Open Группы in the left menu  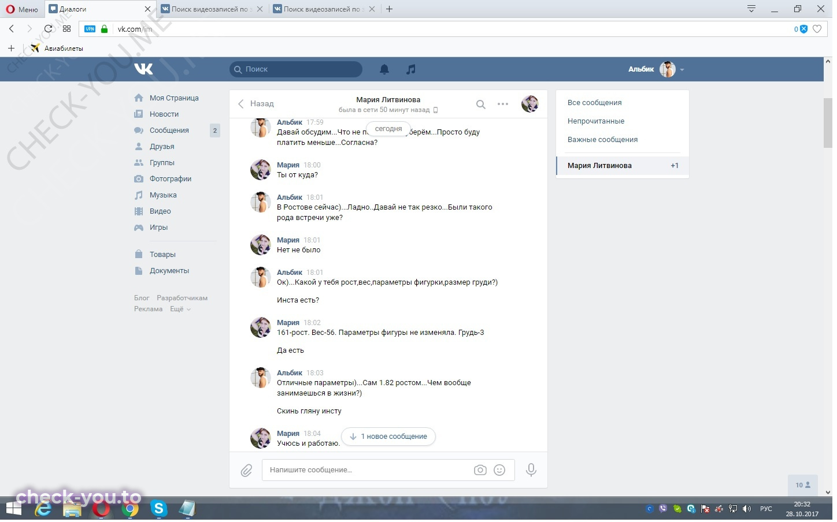(162, 163)
